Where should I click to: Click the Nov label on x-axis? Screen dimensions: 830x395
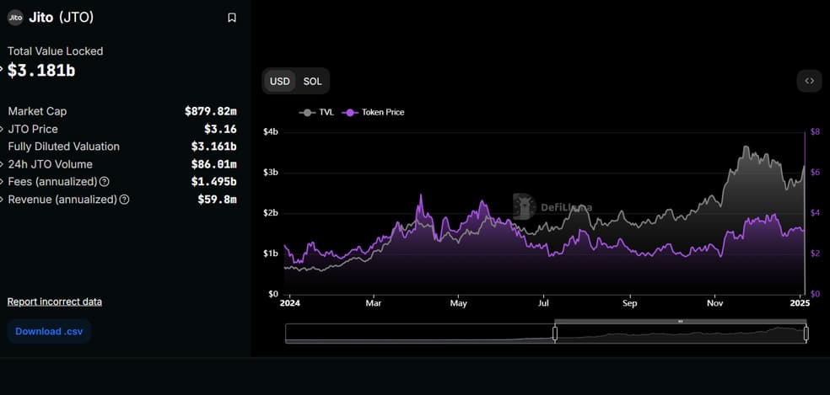715,304
